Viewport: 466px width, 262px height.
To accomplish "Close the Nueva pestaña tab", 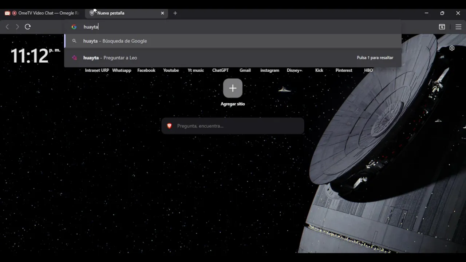I will click(162, 13).
